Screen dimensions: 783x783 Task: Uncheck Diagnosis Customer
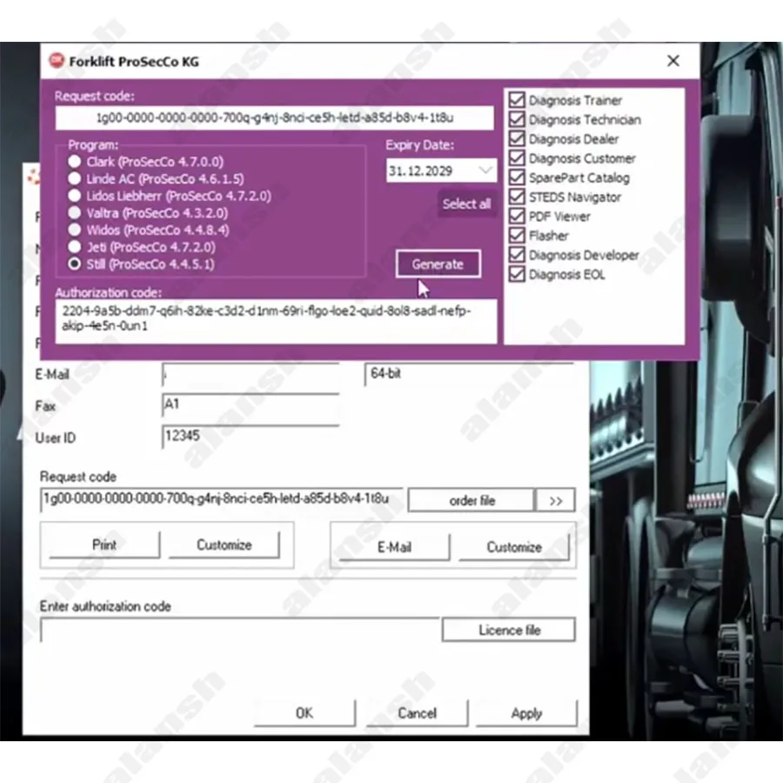click(x=517, y=158)
